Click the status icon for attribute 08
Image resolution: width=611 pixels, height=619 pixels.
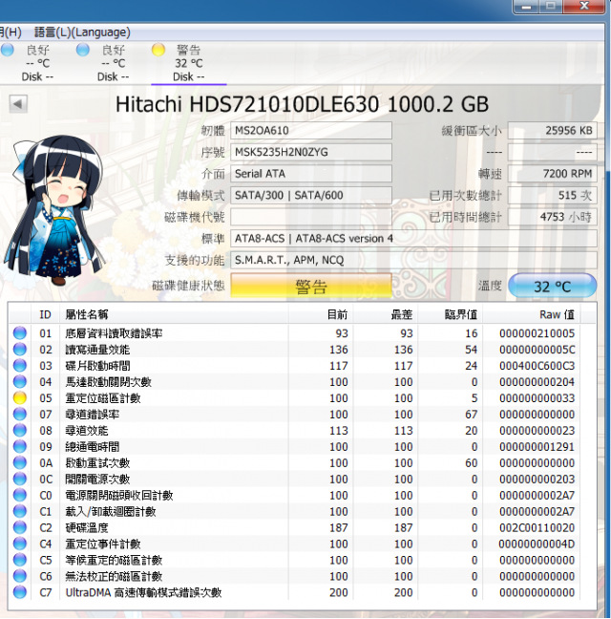click(20, 430)
